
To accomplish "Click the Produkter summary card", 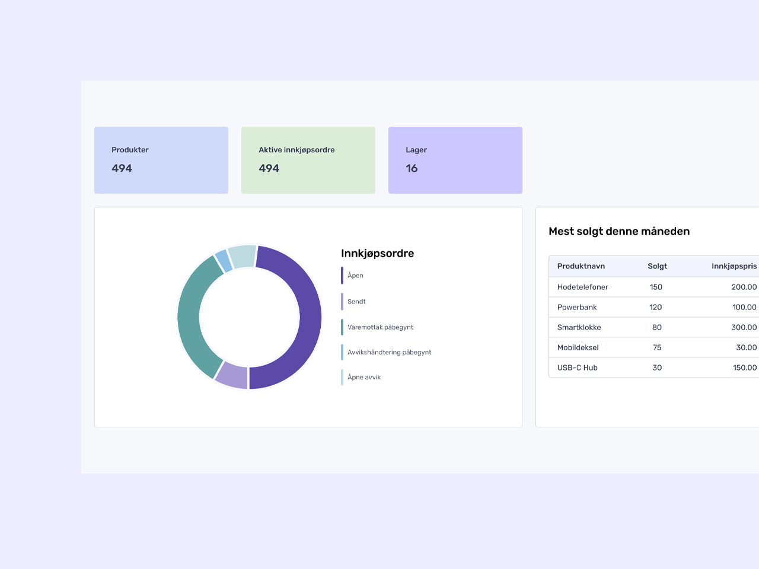I will 161,160.
